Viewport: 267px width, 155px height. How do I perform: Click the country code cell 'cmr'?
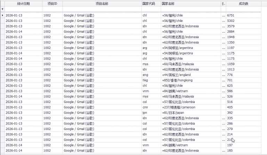pyautogui.click(x=151, y=107)
